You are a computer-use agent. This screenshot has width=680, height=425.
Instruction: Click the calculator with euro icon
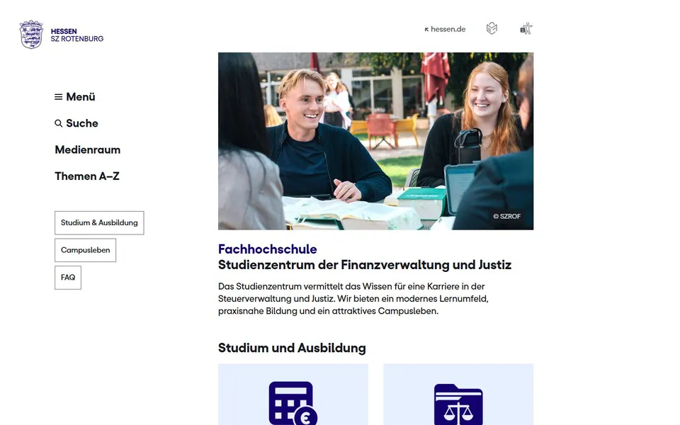click(x=293, y=403)
